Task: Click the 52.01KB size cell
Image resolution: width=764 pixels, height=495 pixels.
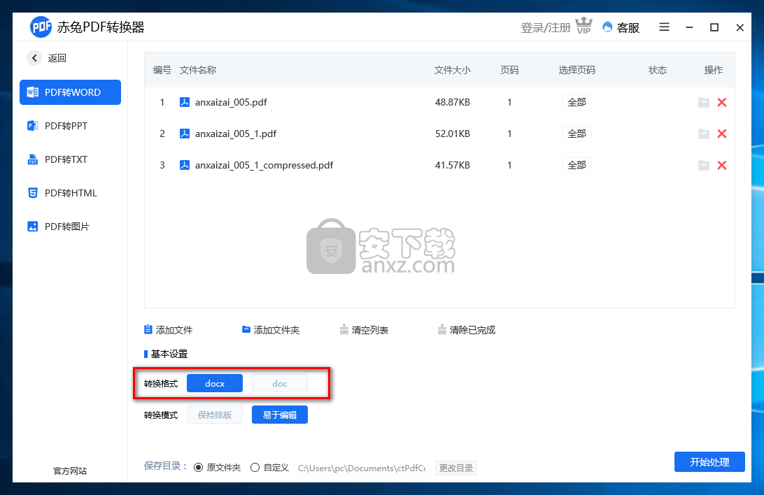Action: click(453, 134)
